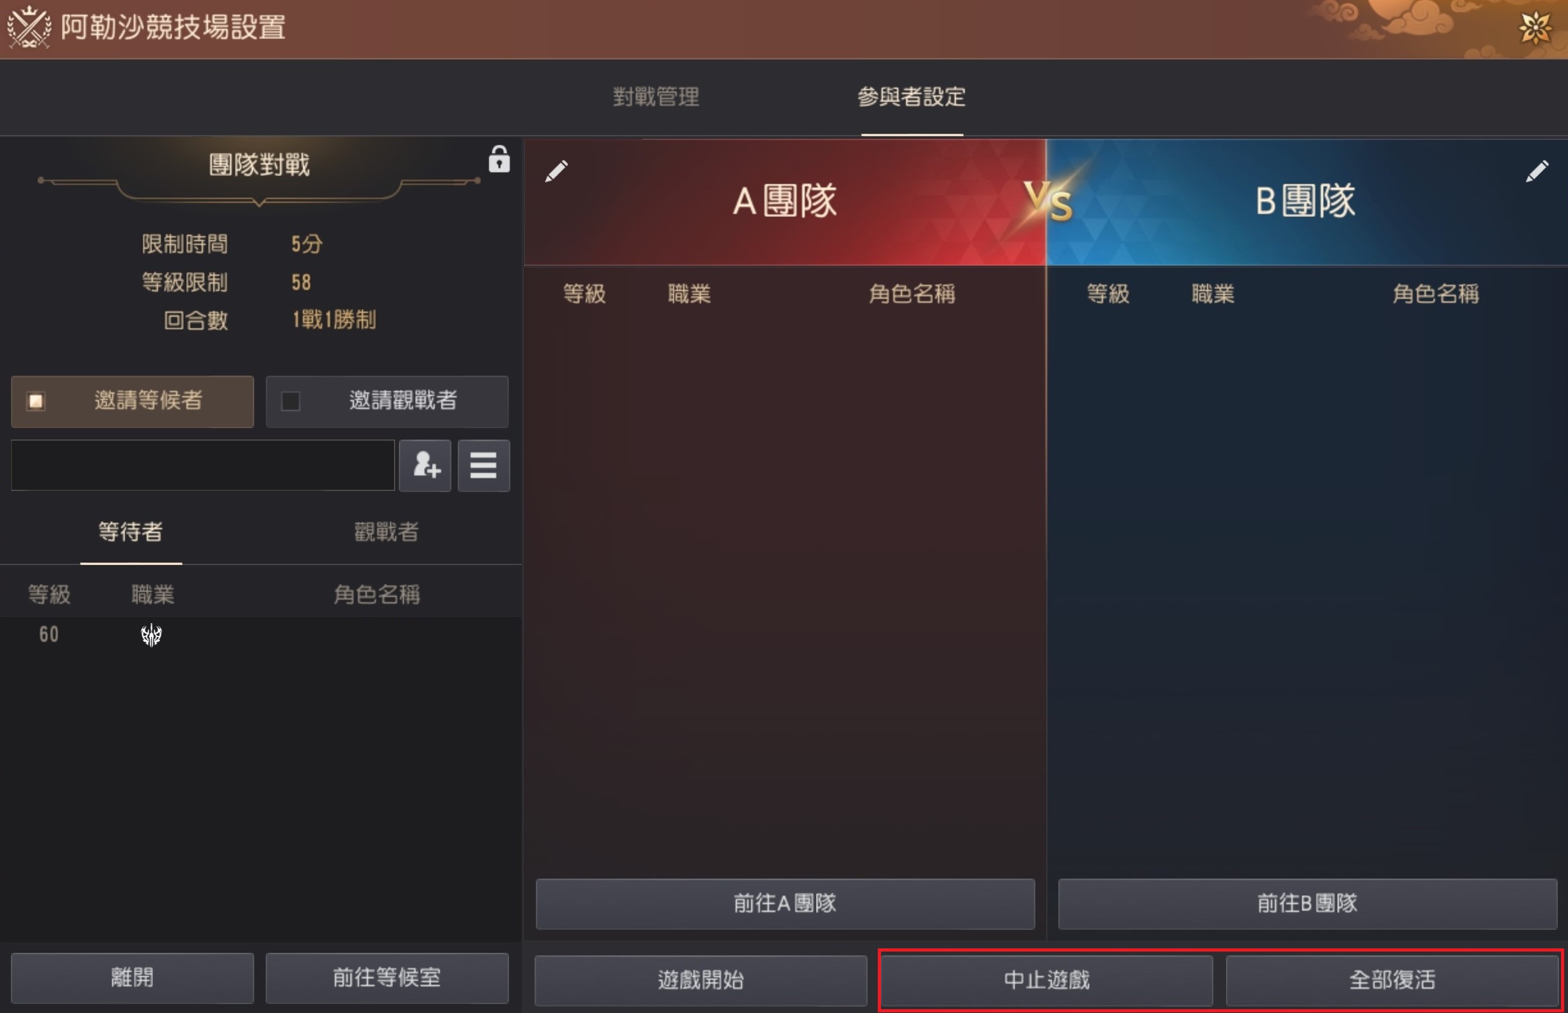
Task: Toggle the room lock icon
Action: tap(499, 159)
